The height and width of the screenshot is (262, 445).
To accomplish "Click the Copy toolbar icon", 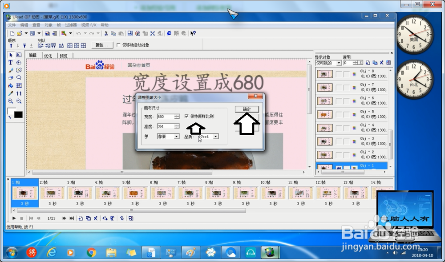I will pos(113,33).
